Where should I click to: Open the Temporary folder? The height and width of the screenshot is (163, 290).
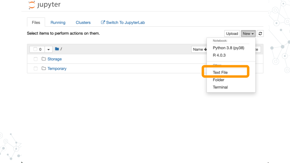click(57, 69)
